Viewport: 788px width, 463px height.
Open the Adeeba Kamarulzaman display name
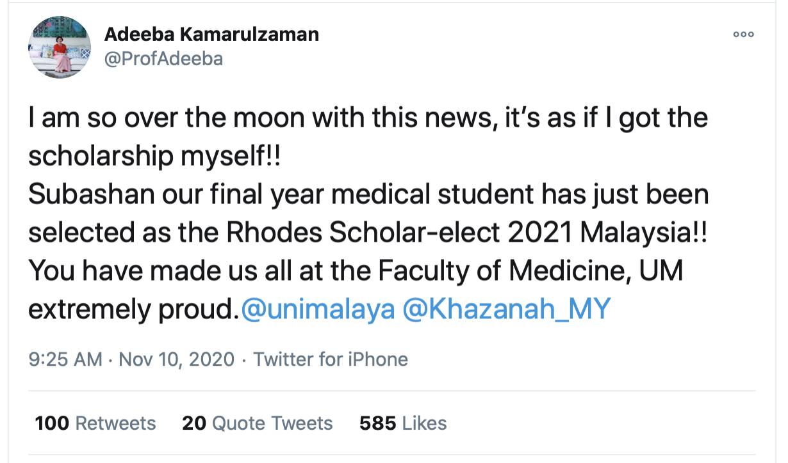[x=211, y=34]
